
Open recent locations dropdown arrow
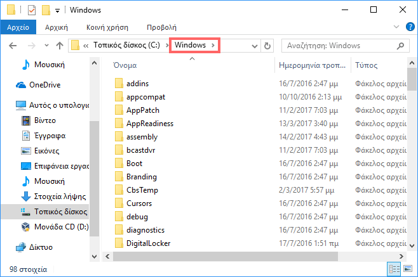coord(46,46)
